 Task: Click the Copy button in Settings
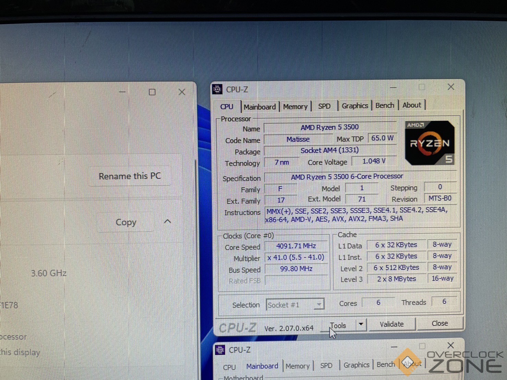click(126, 222)
